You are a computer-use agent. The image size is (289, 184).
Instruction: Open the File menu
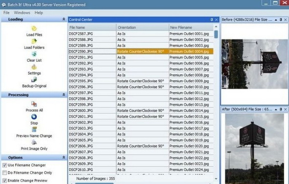[x=6, y=13]
